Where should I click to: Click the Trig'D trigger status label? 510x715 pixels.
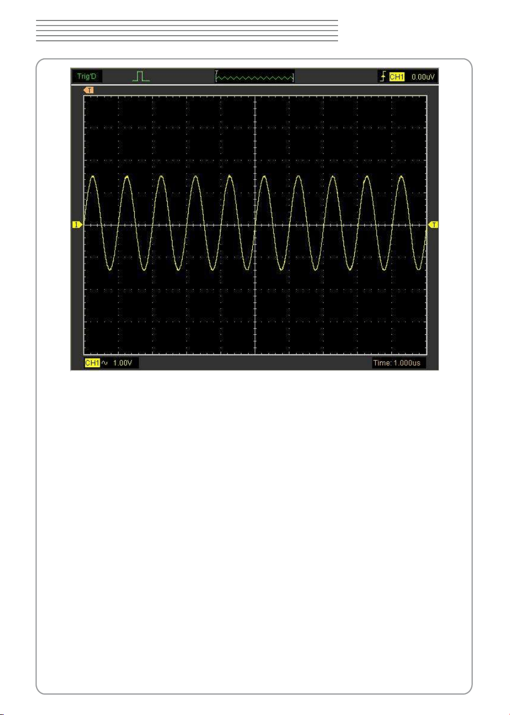click(x=86, y=76)
